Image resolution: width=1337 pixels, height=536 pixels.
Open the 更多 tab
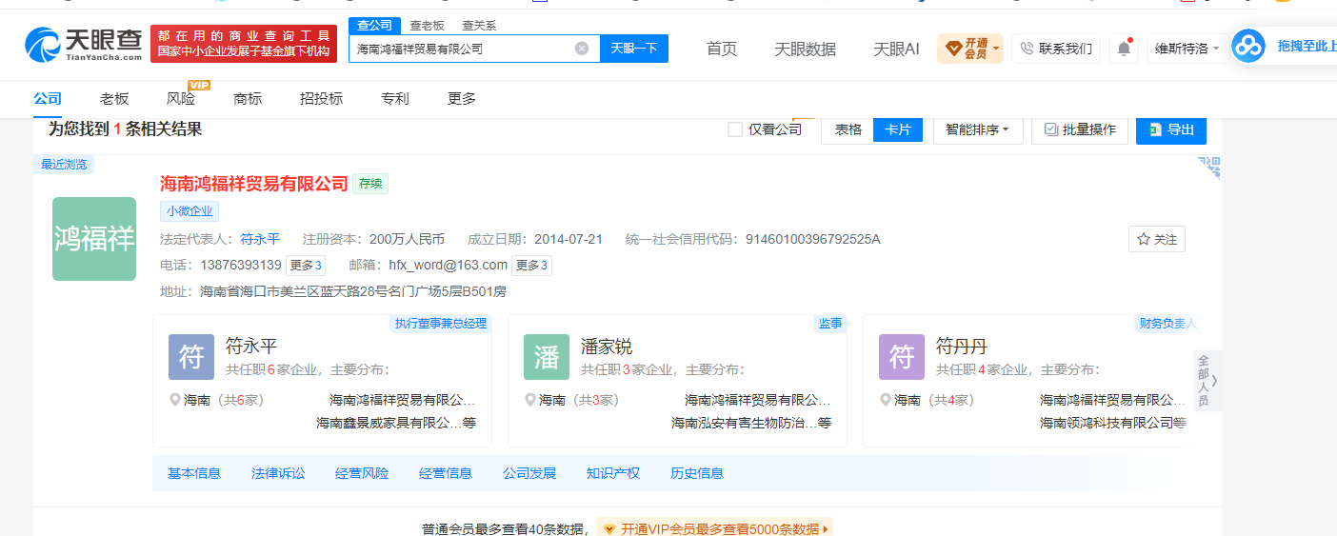tap(462, 98)
